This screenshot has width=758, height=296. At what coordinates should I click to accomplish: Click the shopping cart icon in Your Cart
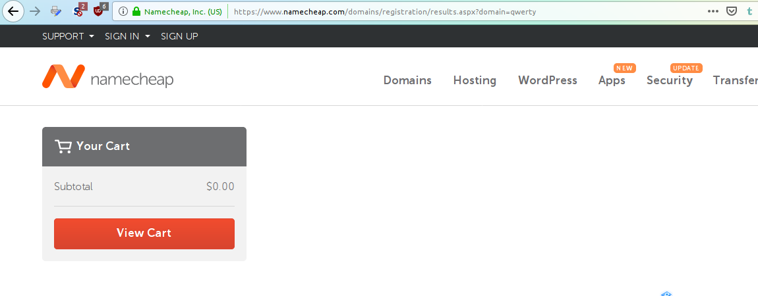(63, 146)
